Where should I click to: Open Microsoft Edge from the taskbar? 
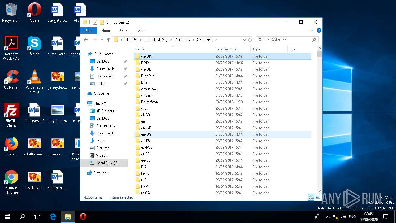point(53,217)
